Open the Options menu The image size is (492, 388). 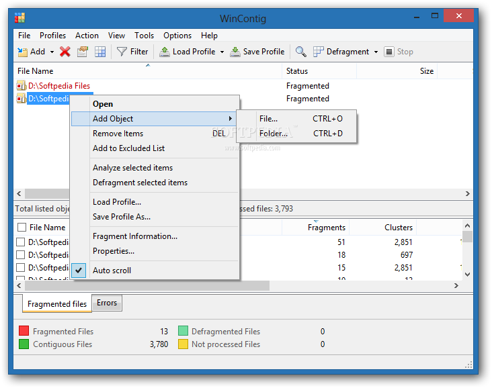177,36
